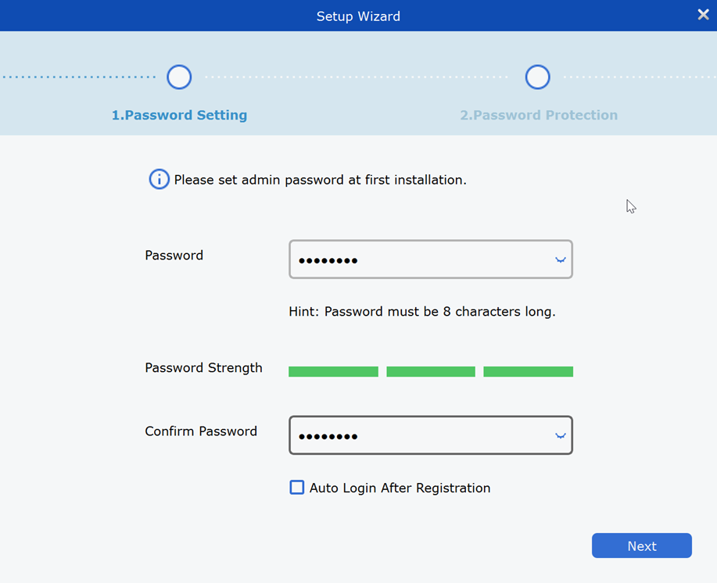Click the password hint text about 8 characters
The height and width of the screenshot is (583, 717).
click(x=422, y=312)
